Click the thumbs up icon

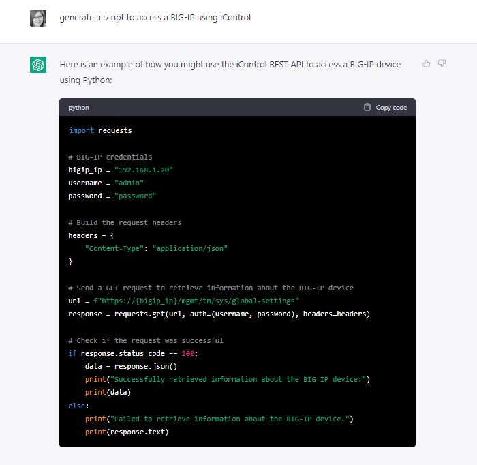pos(427,63)
